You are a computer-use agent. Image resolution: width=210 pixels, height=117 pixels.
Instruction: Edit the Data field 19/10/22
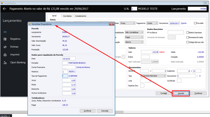69,59
